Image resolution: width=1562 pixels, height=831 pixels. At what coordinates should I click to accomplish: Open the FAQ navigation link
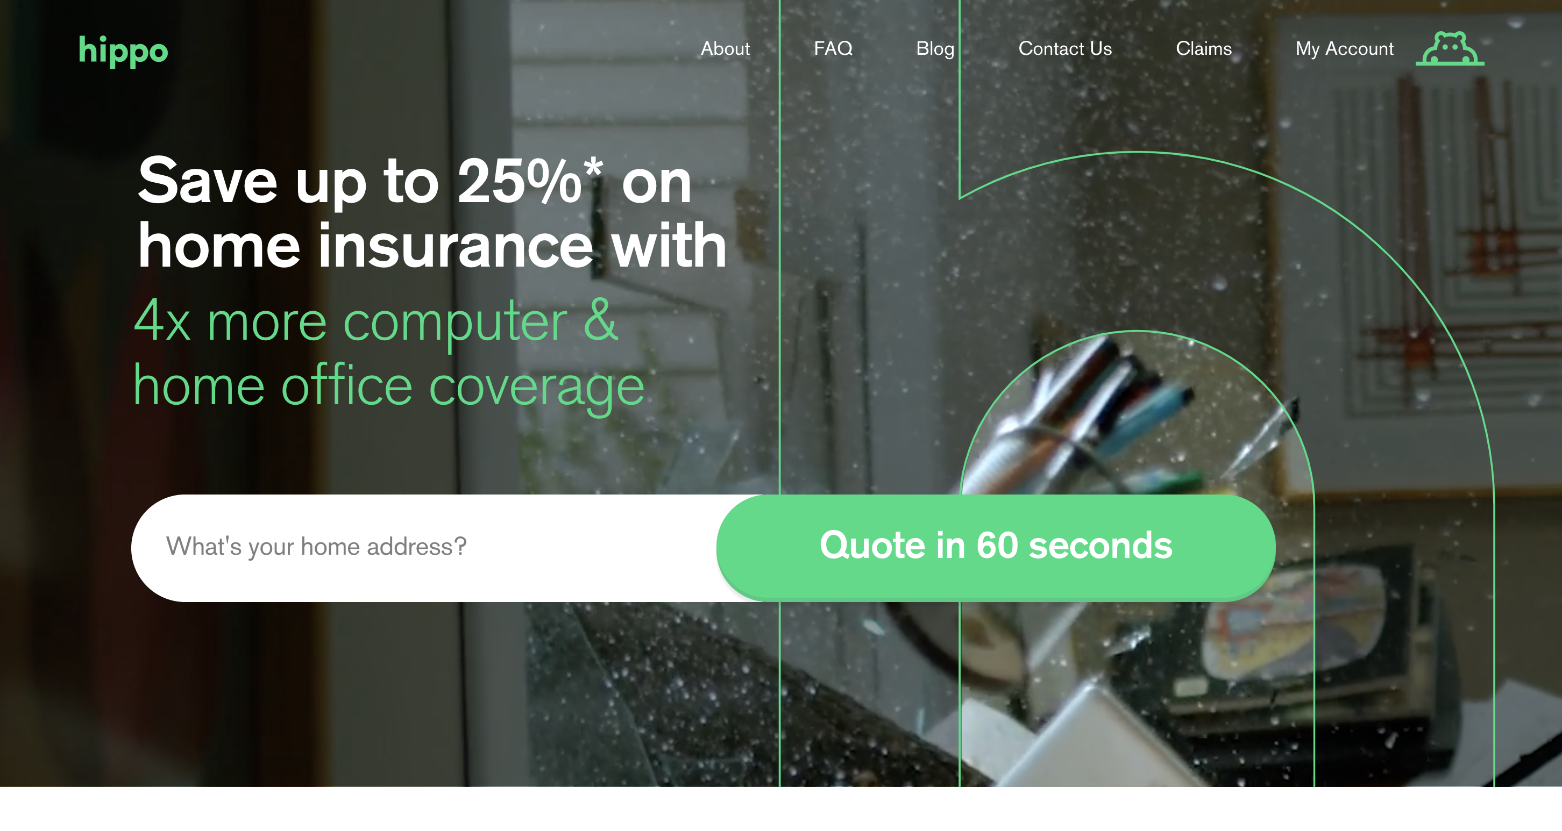click(832, 47)
